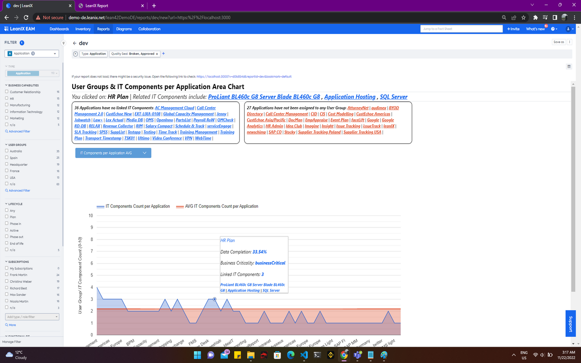Open Advanced Filter under Business Capabilities

point(18,131)
